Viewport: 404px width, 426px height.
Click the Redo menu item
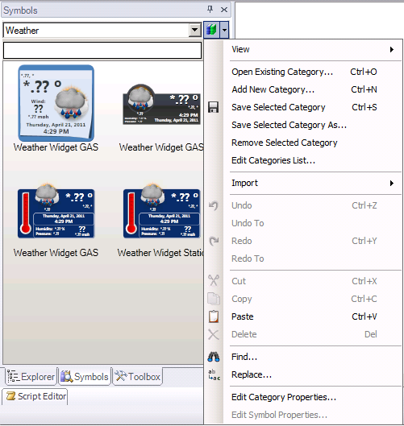click(302, 241)
